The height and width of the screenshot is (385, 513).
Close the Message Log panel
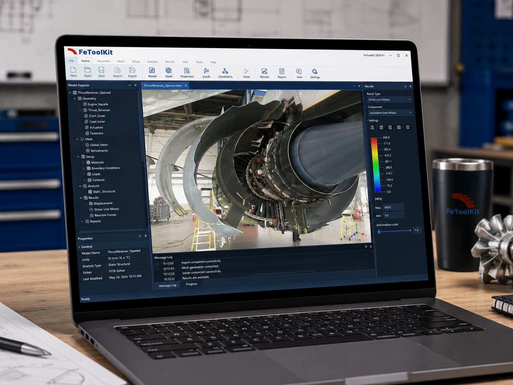pyautogui.click(x=371, y=247)
